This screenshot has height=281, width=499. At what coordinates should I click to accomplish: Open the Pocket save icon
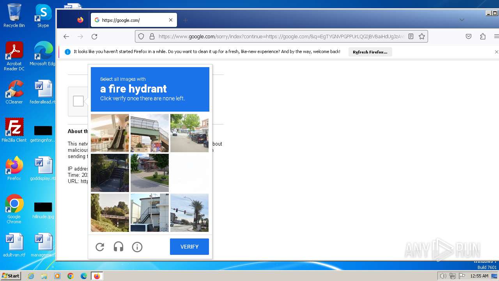469,36
